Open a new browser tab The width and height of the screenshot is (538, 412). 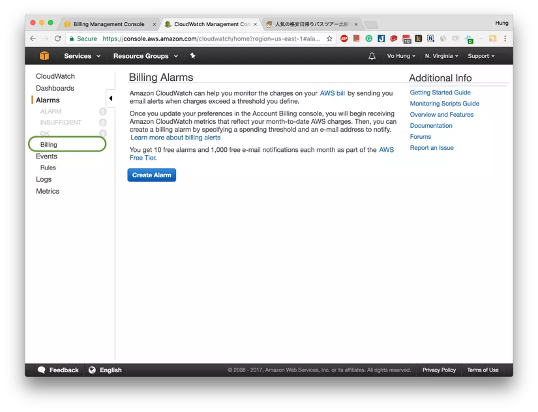[x=370, y=25]
